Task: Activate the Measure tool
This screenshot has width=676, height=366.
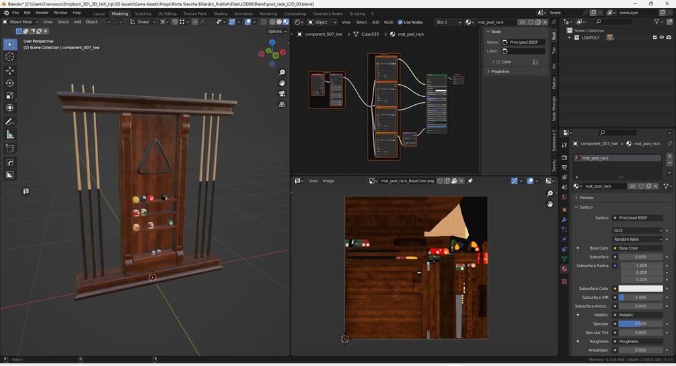Action: point(10,135)
